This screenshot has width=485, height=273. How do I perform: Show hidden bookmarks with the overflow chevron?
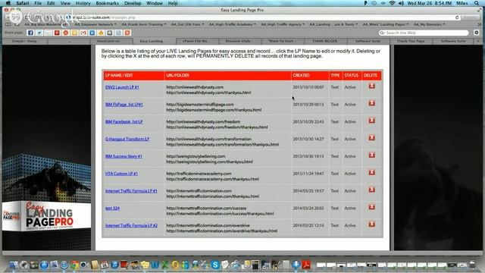pos(480,24)
